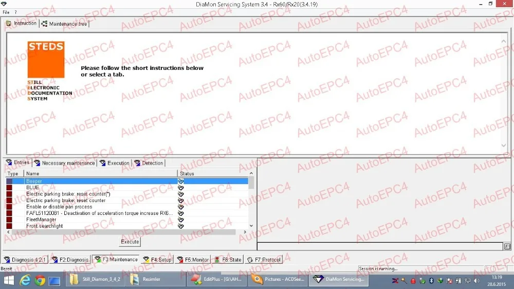Click the small button at right panel bottom corner

point(507,246)
